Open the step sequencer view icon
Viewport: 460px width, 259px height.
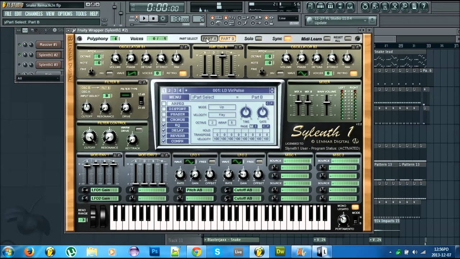tap(321, 6)
